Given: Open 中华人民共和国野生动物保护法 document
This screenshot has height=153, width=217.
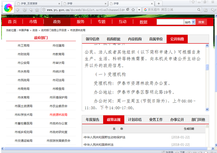Looking at the screenshot, I should coord(104,137).
